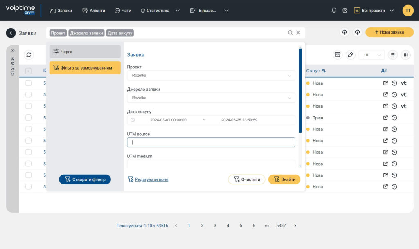This screenshot has width=419, height=249.
Task: Open the Треш row external link icon
Action: click(385, 117)
